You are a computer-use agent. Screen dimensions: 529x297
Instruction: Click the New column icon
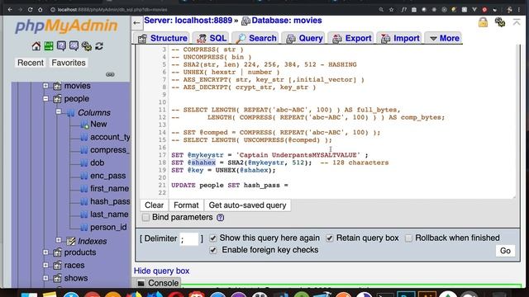[84, 125]
